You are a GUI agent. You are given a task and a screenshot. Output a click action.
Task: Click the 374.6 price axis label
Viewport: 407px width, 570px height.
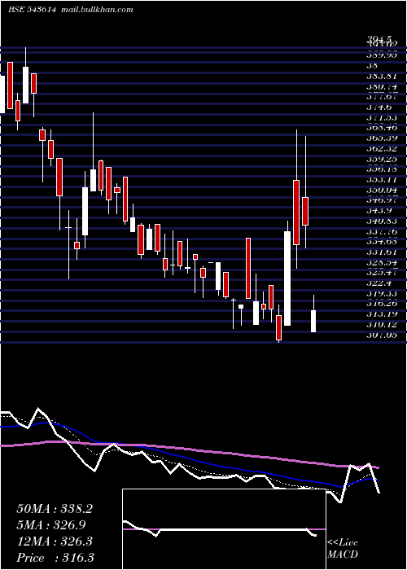[379, 107]
